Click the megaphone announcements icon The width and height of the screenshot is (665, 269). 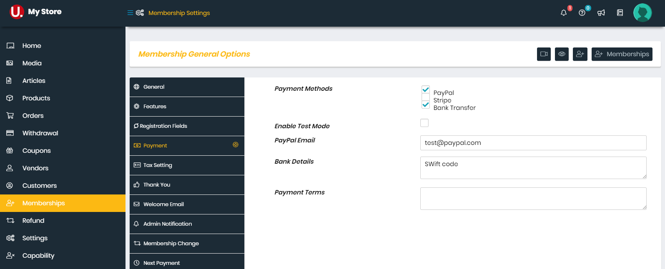(x=601, y=12)
